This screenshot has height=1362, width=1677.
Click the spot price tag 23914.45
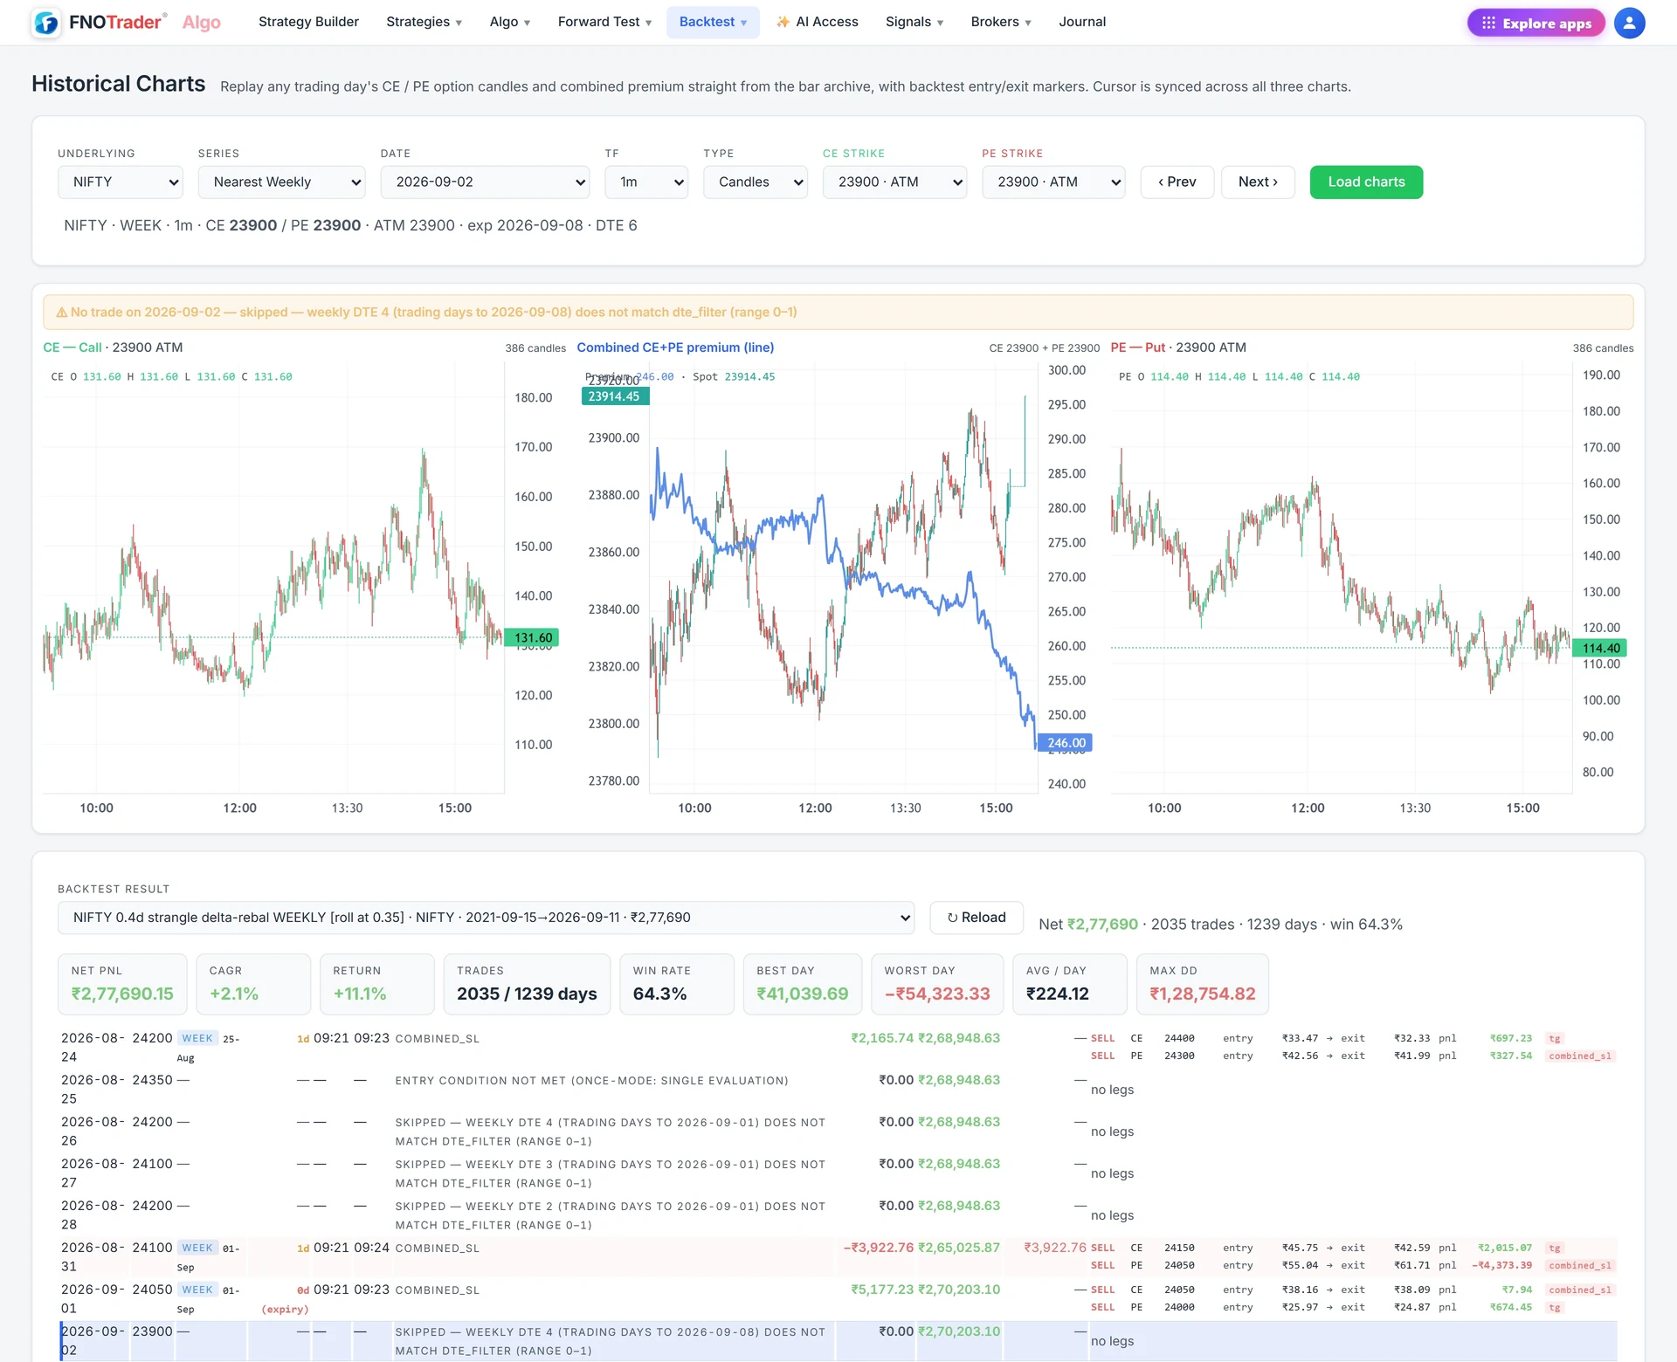pos(615,396)
